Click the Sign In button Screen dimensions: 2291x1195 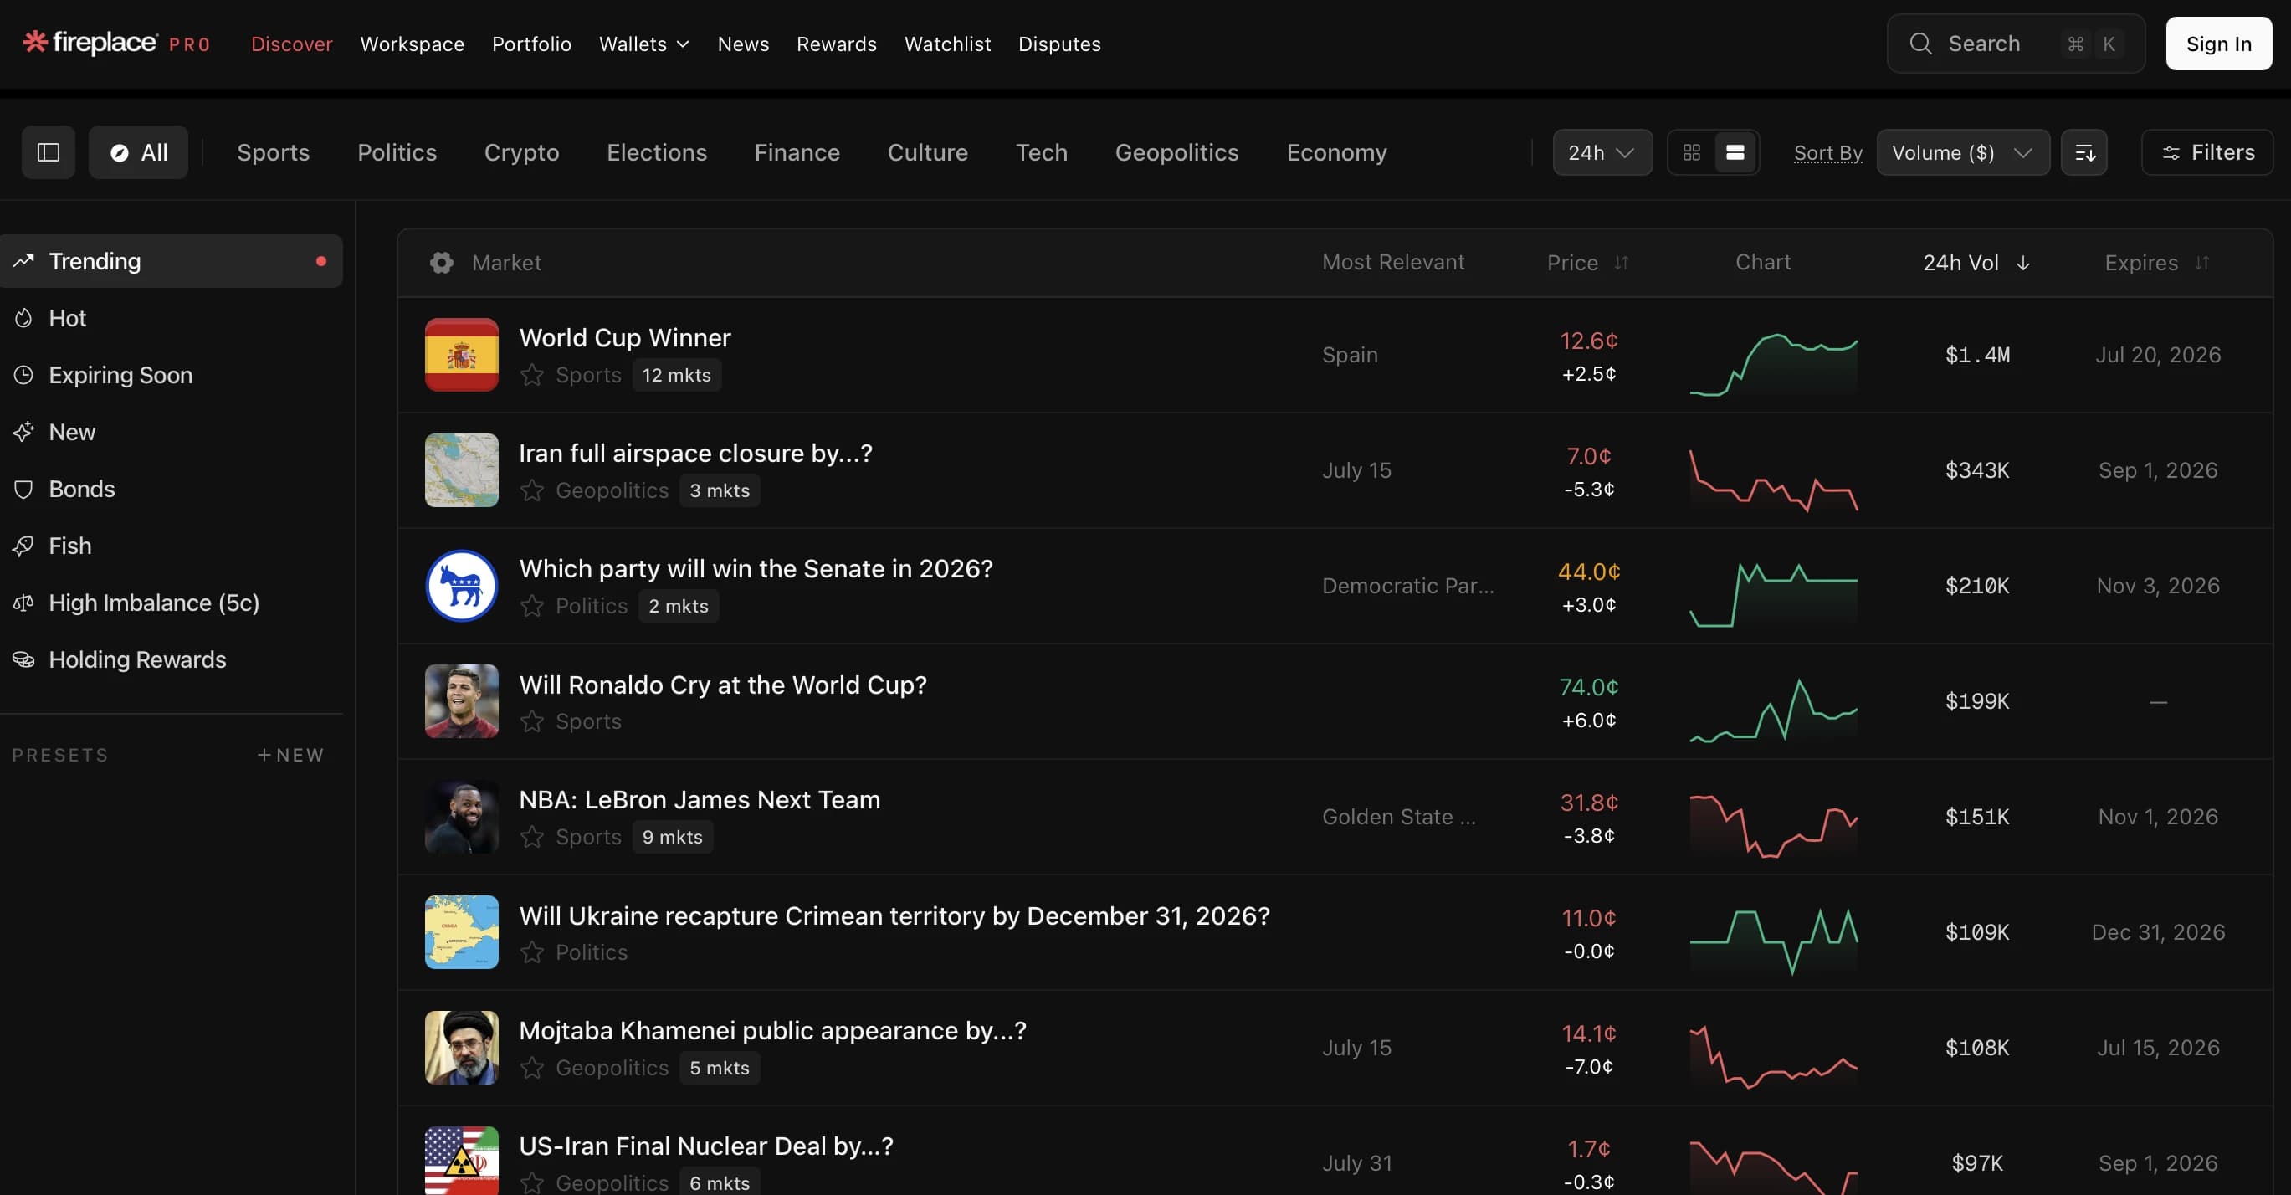coord(2218,43)
